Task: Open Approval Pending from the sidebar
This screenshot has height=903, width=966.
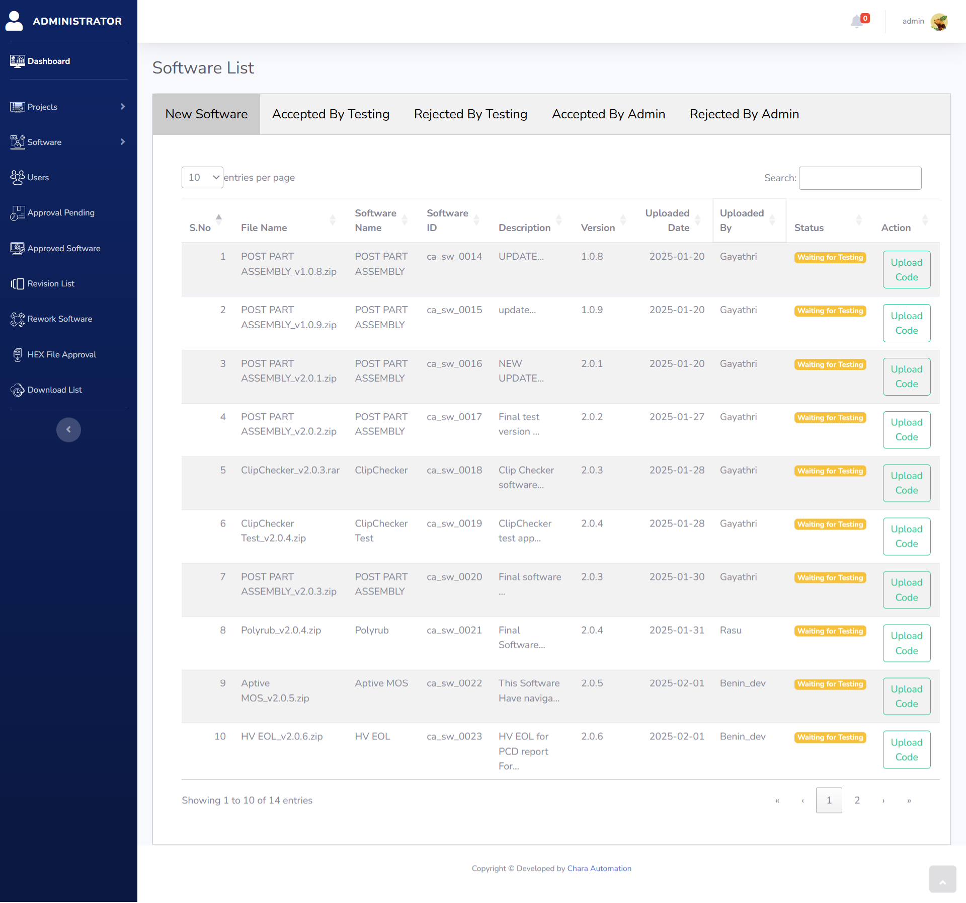Action: click(x=60, y=213)
